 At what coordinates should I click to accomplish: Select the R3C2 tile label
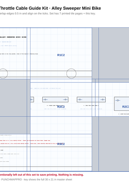(61, 144)
